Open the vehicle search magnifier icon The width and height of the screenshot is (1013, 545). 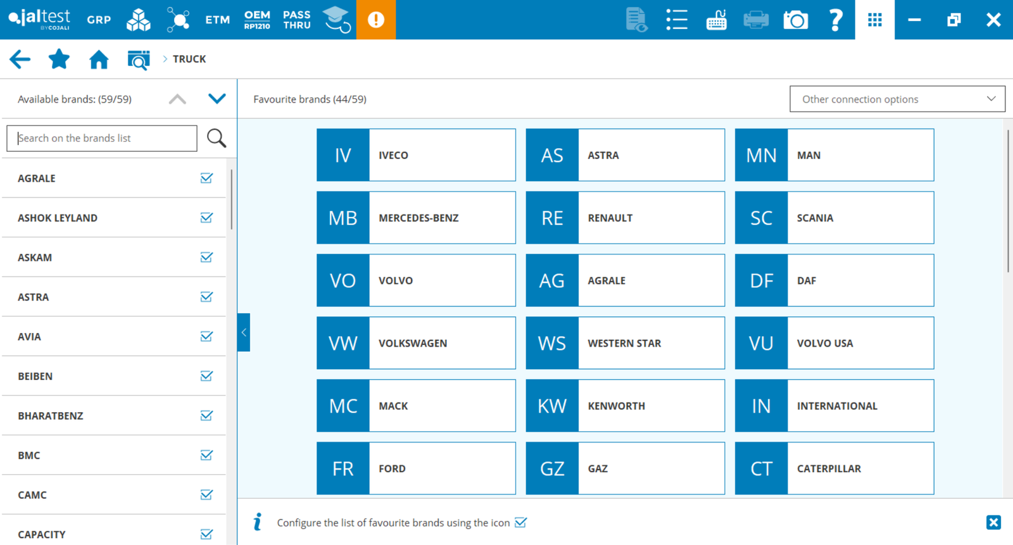[x=139, y=60]
